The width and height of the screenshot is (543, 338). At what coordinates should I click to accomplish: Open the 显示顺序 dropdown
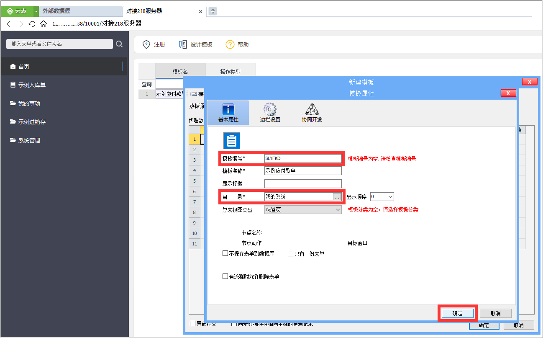tap(382, 196)
